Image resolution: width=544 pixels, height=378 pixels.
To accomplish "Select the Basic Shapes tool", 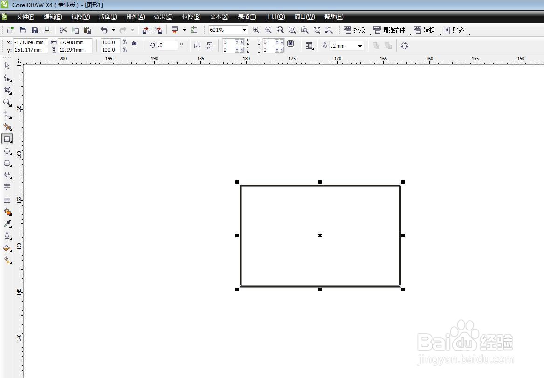I will 7,175.
